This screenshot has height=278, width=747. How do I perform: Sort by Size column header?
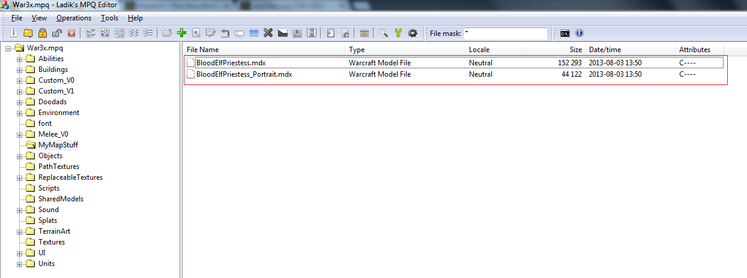point(555,50)
